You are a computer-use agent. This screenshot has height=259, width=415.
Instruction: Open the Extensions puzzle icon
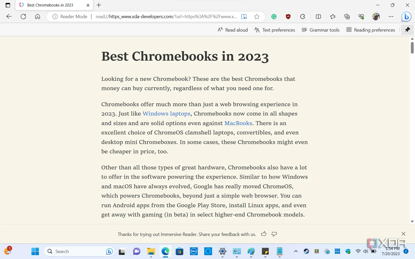pyautogui.click(x=302, y=17)
